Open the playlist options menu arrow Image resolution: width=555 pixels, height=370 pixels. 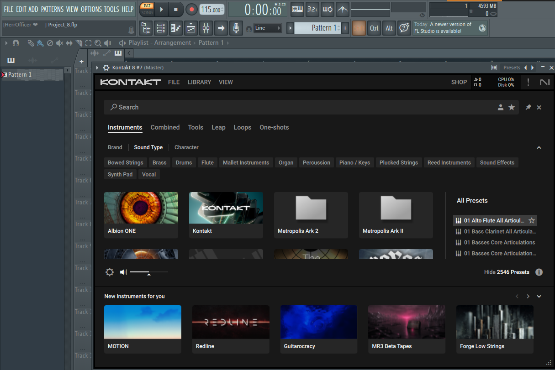6,43
